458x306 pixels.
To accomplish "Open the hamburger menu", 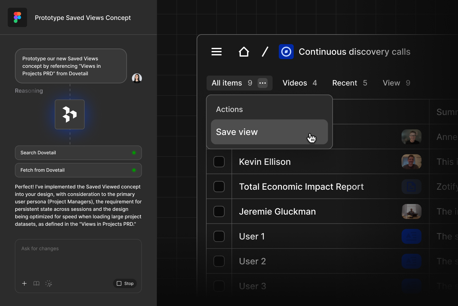I will click(x=217, y=52).
